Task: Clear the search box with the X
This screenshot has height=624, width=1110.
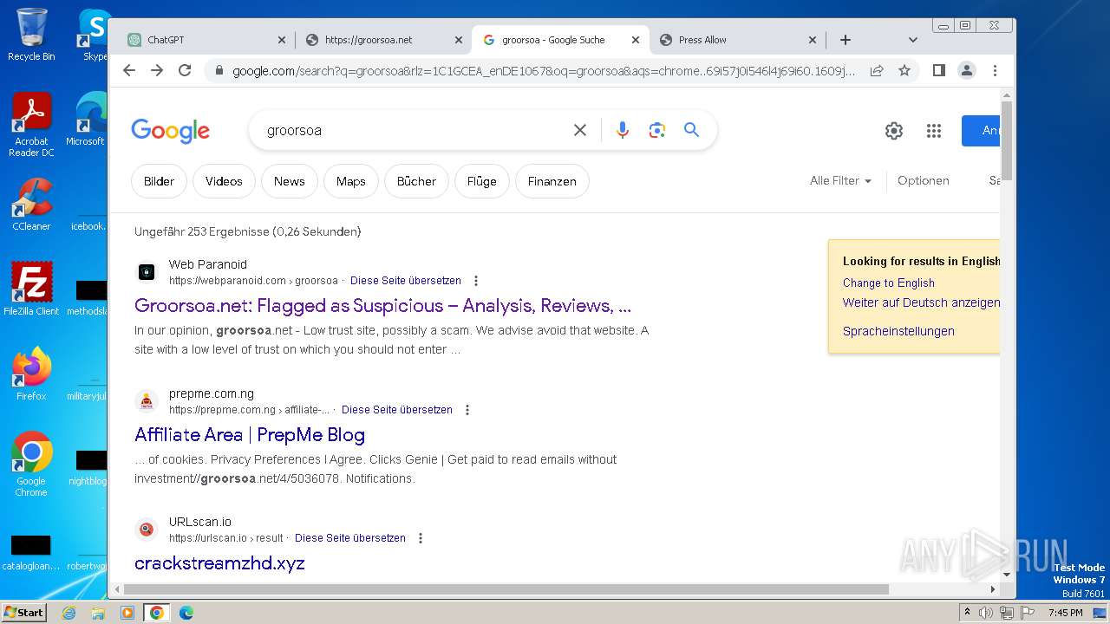Action: [x=580, y=130]
